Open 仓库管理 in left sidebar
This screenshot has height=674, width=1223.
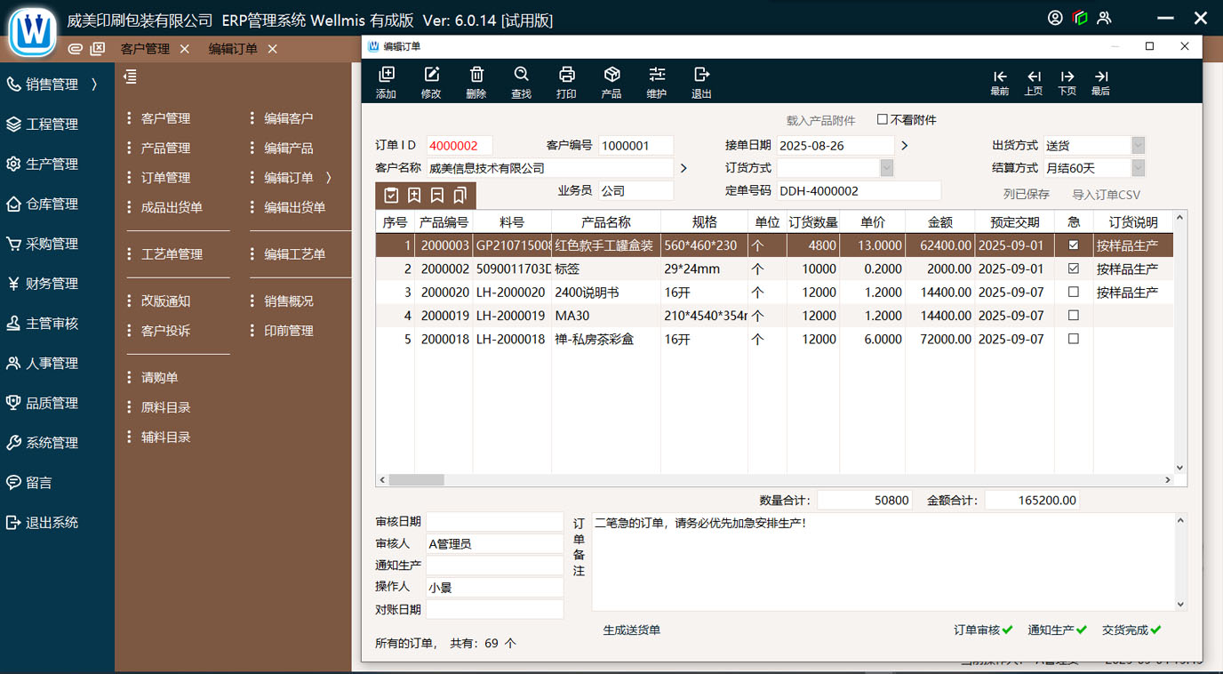point(52,204)
